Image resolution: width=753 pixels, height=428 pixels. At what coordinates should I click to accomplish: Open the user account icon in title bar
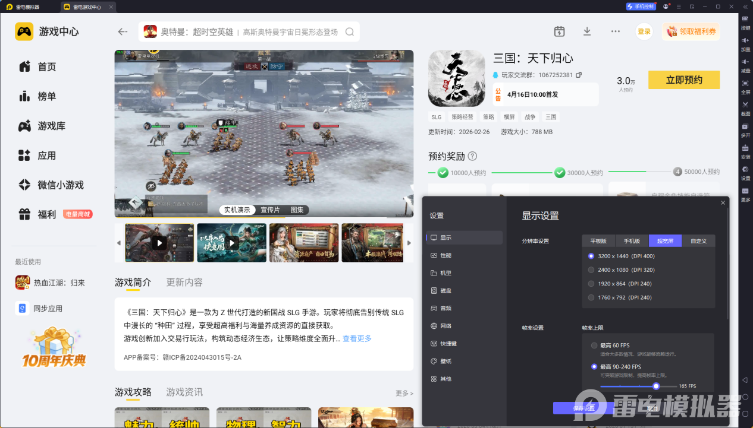pos(665,7)
